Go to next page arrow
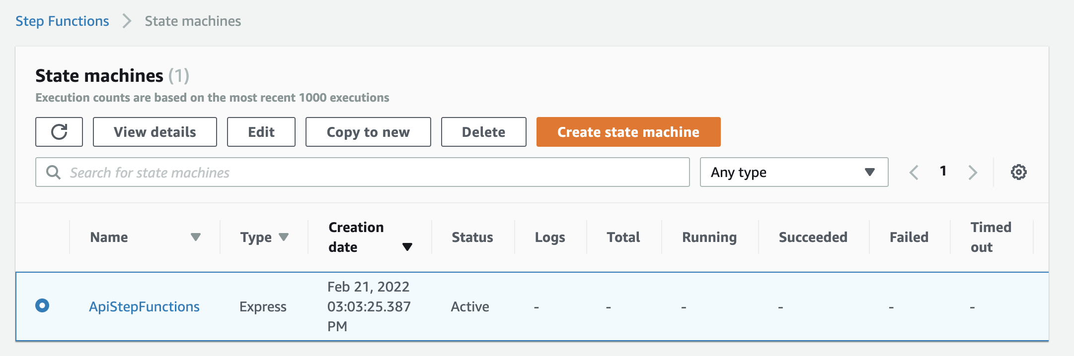 973,172
